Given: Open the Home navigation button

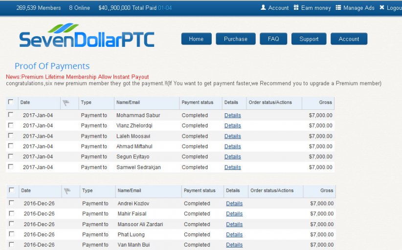Looking at the screenshot, I should 196,39.
